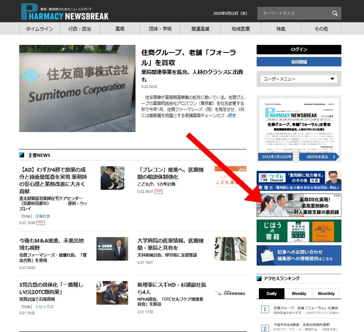Click ranking number 2 badge
Image resolution: width=364 pixels, height=332 pixels.
pos(265,328)
